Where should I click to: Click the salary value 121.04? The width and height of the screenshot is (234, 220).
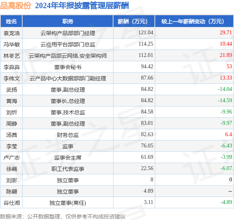click(146, 32)
